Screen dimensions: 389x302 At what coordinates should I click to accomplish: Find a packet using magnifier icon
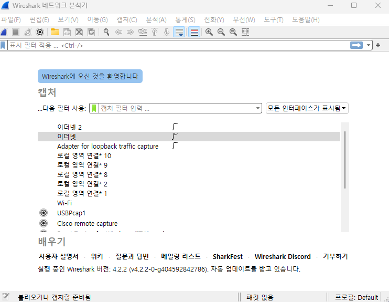point(106,32)
